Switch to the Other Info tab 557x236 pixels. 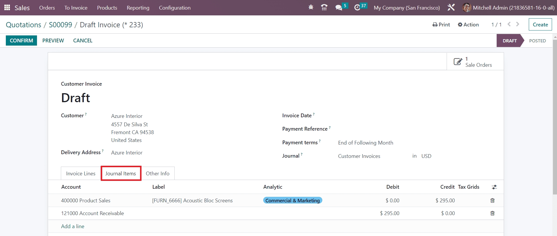tap(158, 174)
